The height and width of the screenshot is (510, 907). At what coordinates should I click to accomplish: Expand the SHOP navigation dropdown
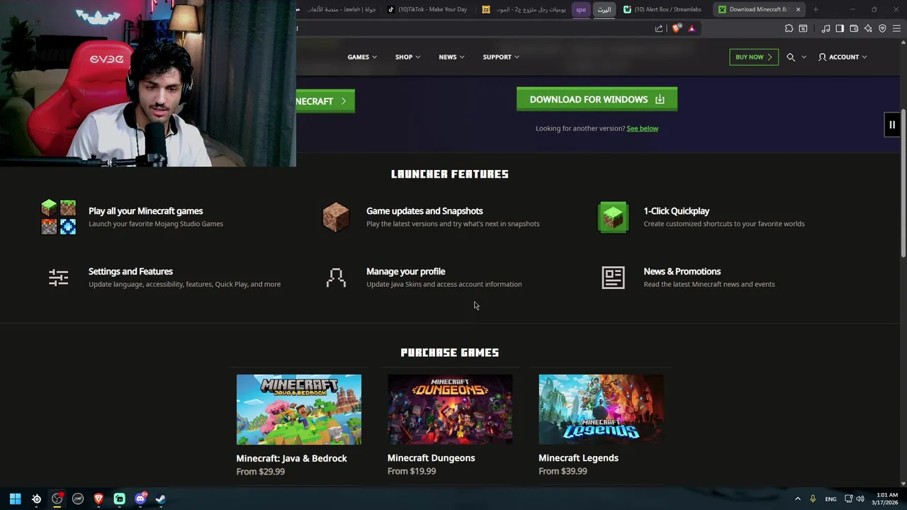click(407, 57)
